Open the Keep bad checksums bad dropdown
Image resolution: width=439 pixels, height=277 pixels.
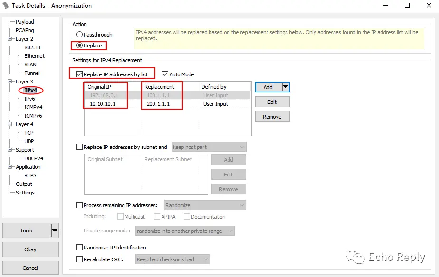click(173, 259)
